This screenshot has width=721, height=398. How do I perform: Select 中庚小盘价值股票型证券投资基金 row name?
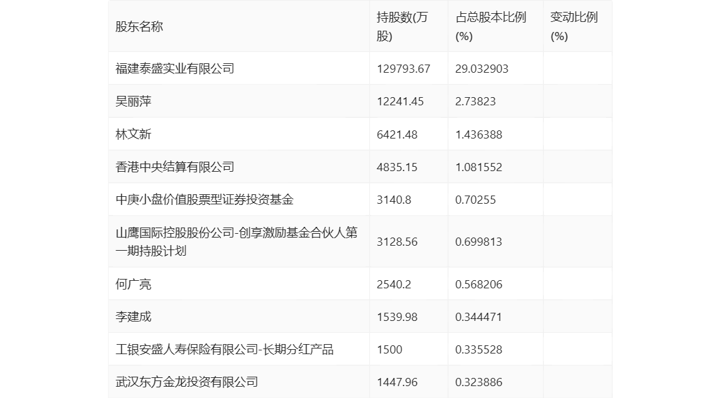click(205, 200)
